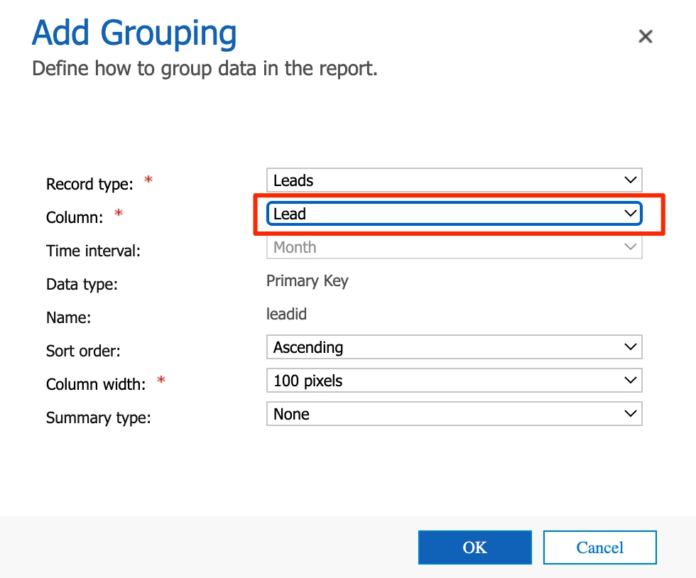Open the Time interval dropdown showing Month
This screenshot has height=578, width=696.
tap(454, 247)
